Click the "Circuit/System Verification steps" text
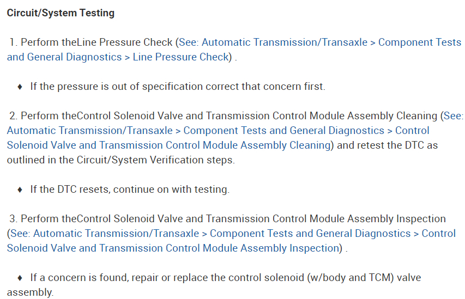This screenshot has height=299, width=465. (x=142, y=160)
